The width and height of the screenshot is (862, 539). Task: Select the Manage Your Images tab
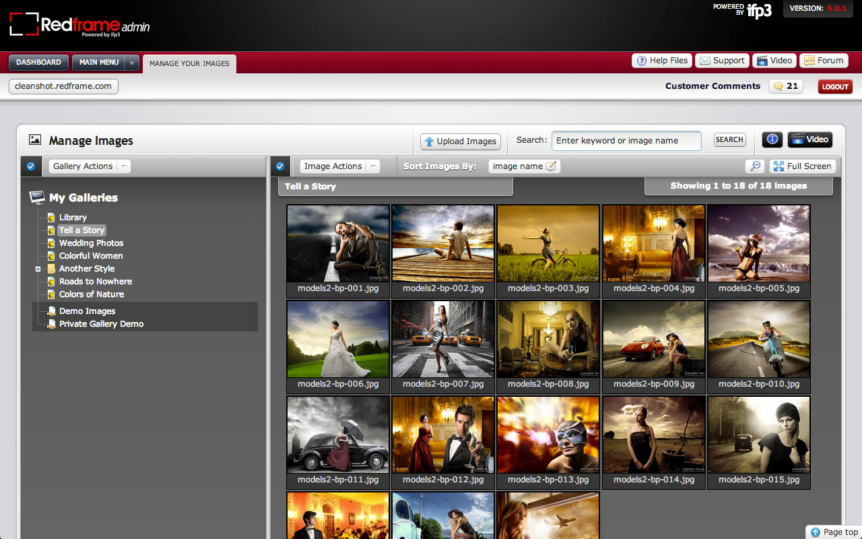pyautogui.click(x=189, y=63)
